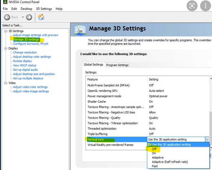Open the Help menu
212x170 pixels.
coord(59,9)
